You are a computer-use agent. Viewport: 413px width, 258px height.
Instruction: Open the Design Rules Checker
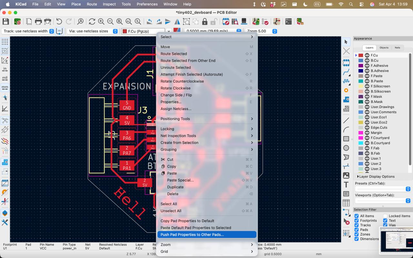click(x=265, y=22)
